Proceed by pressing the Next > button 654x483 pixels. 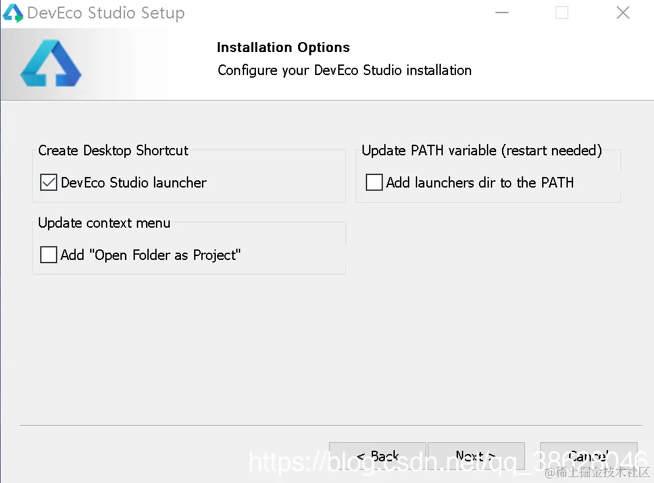click(474, 456)
